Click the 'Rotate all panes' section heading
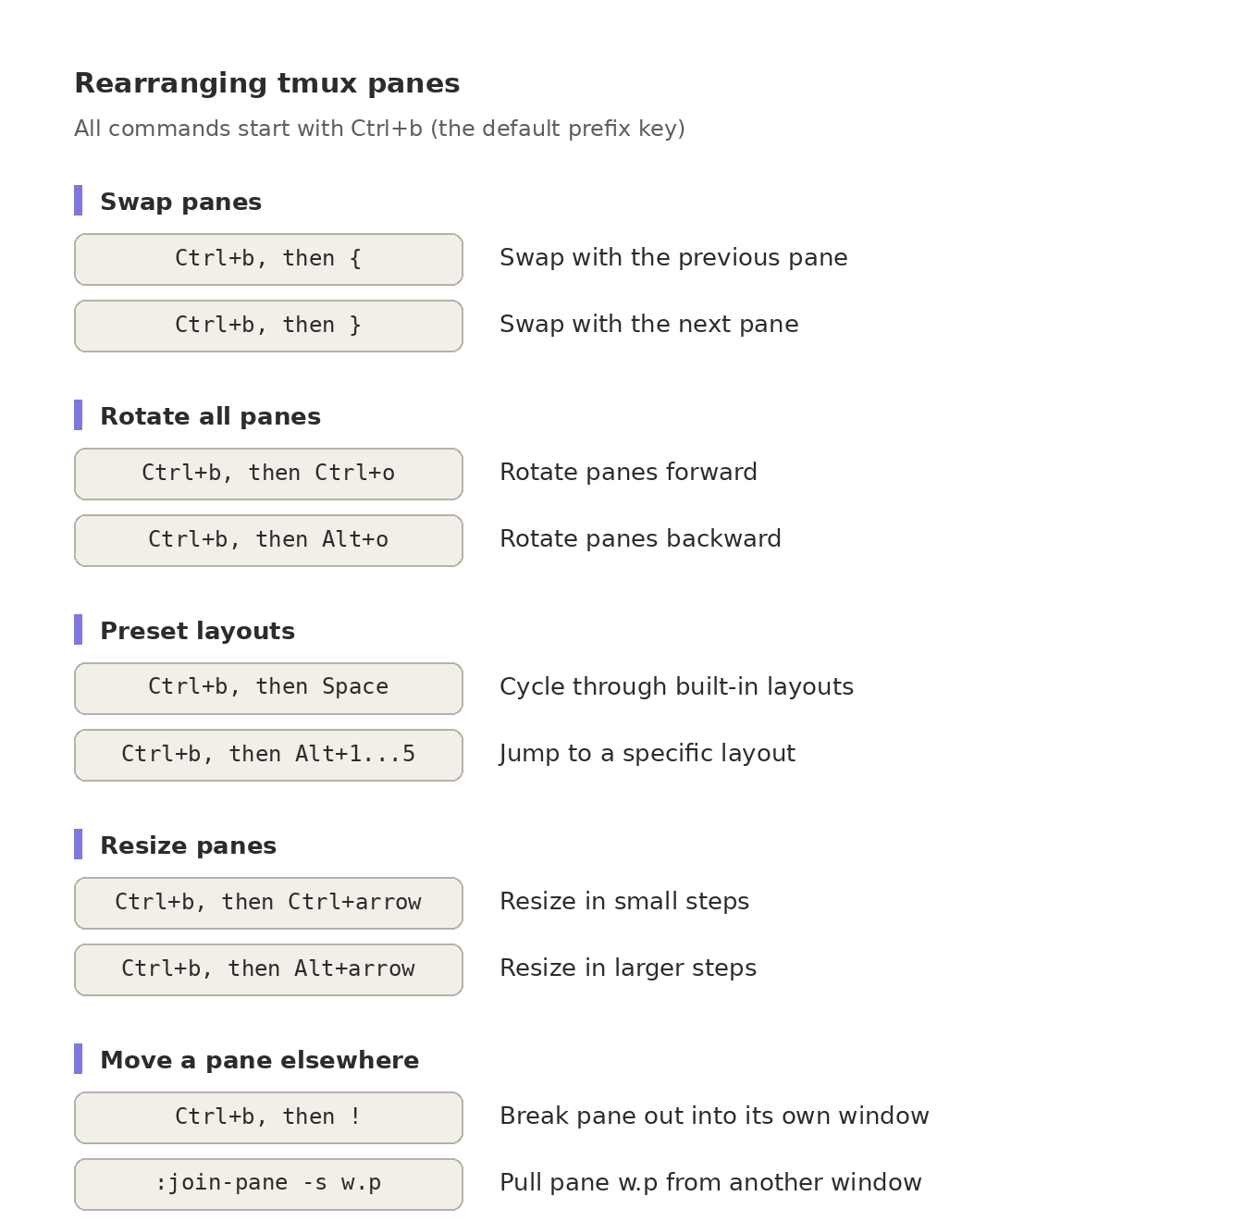The width and height of the screenshot is (1258, 1221). pos(211,416)
